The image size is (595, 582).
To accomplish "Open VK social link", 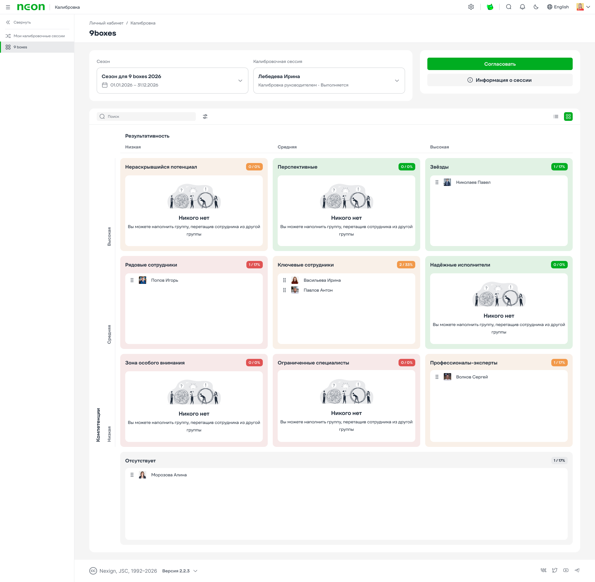I will (544, 570).
